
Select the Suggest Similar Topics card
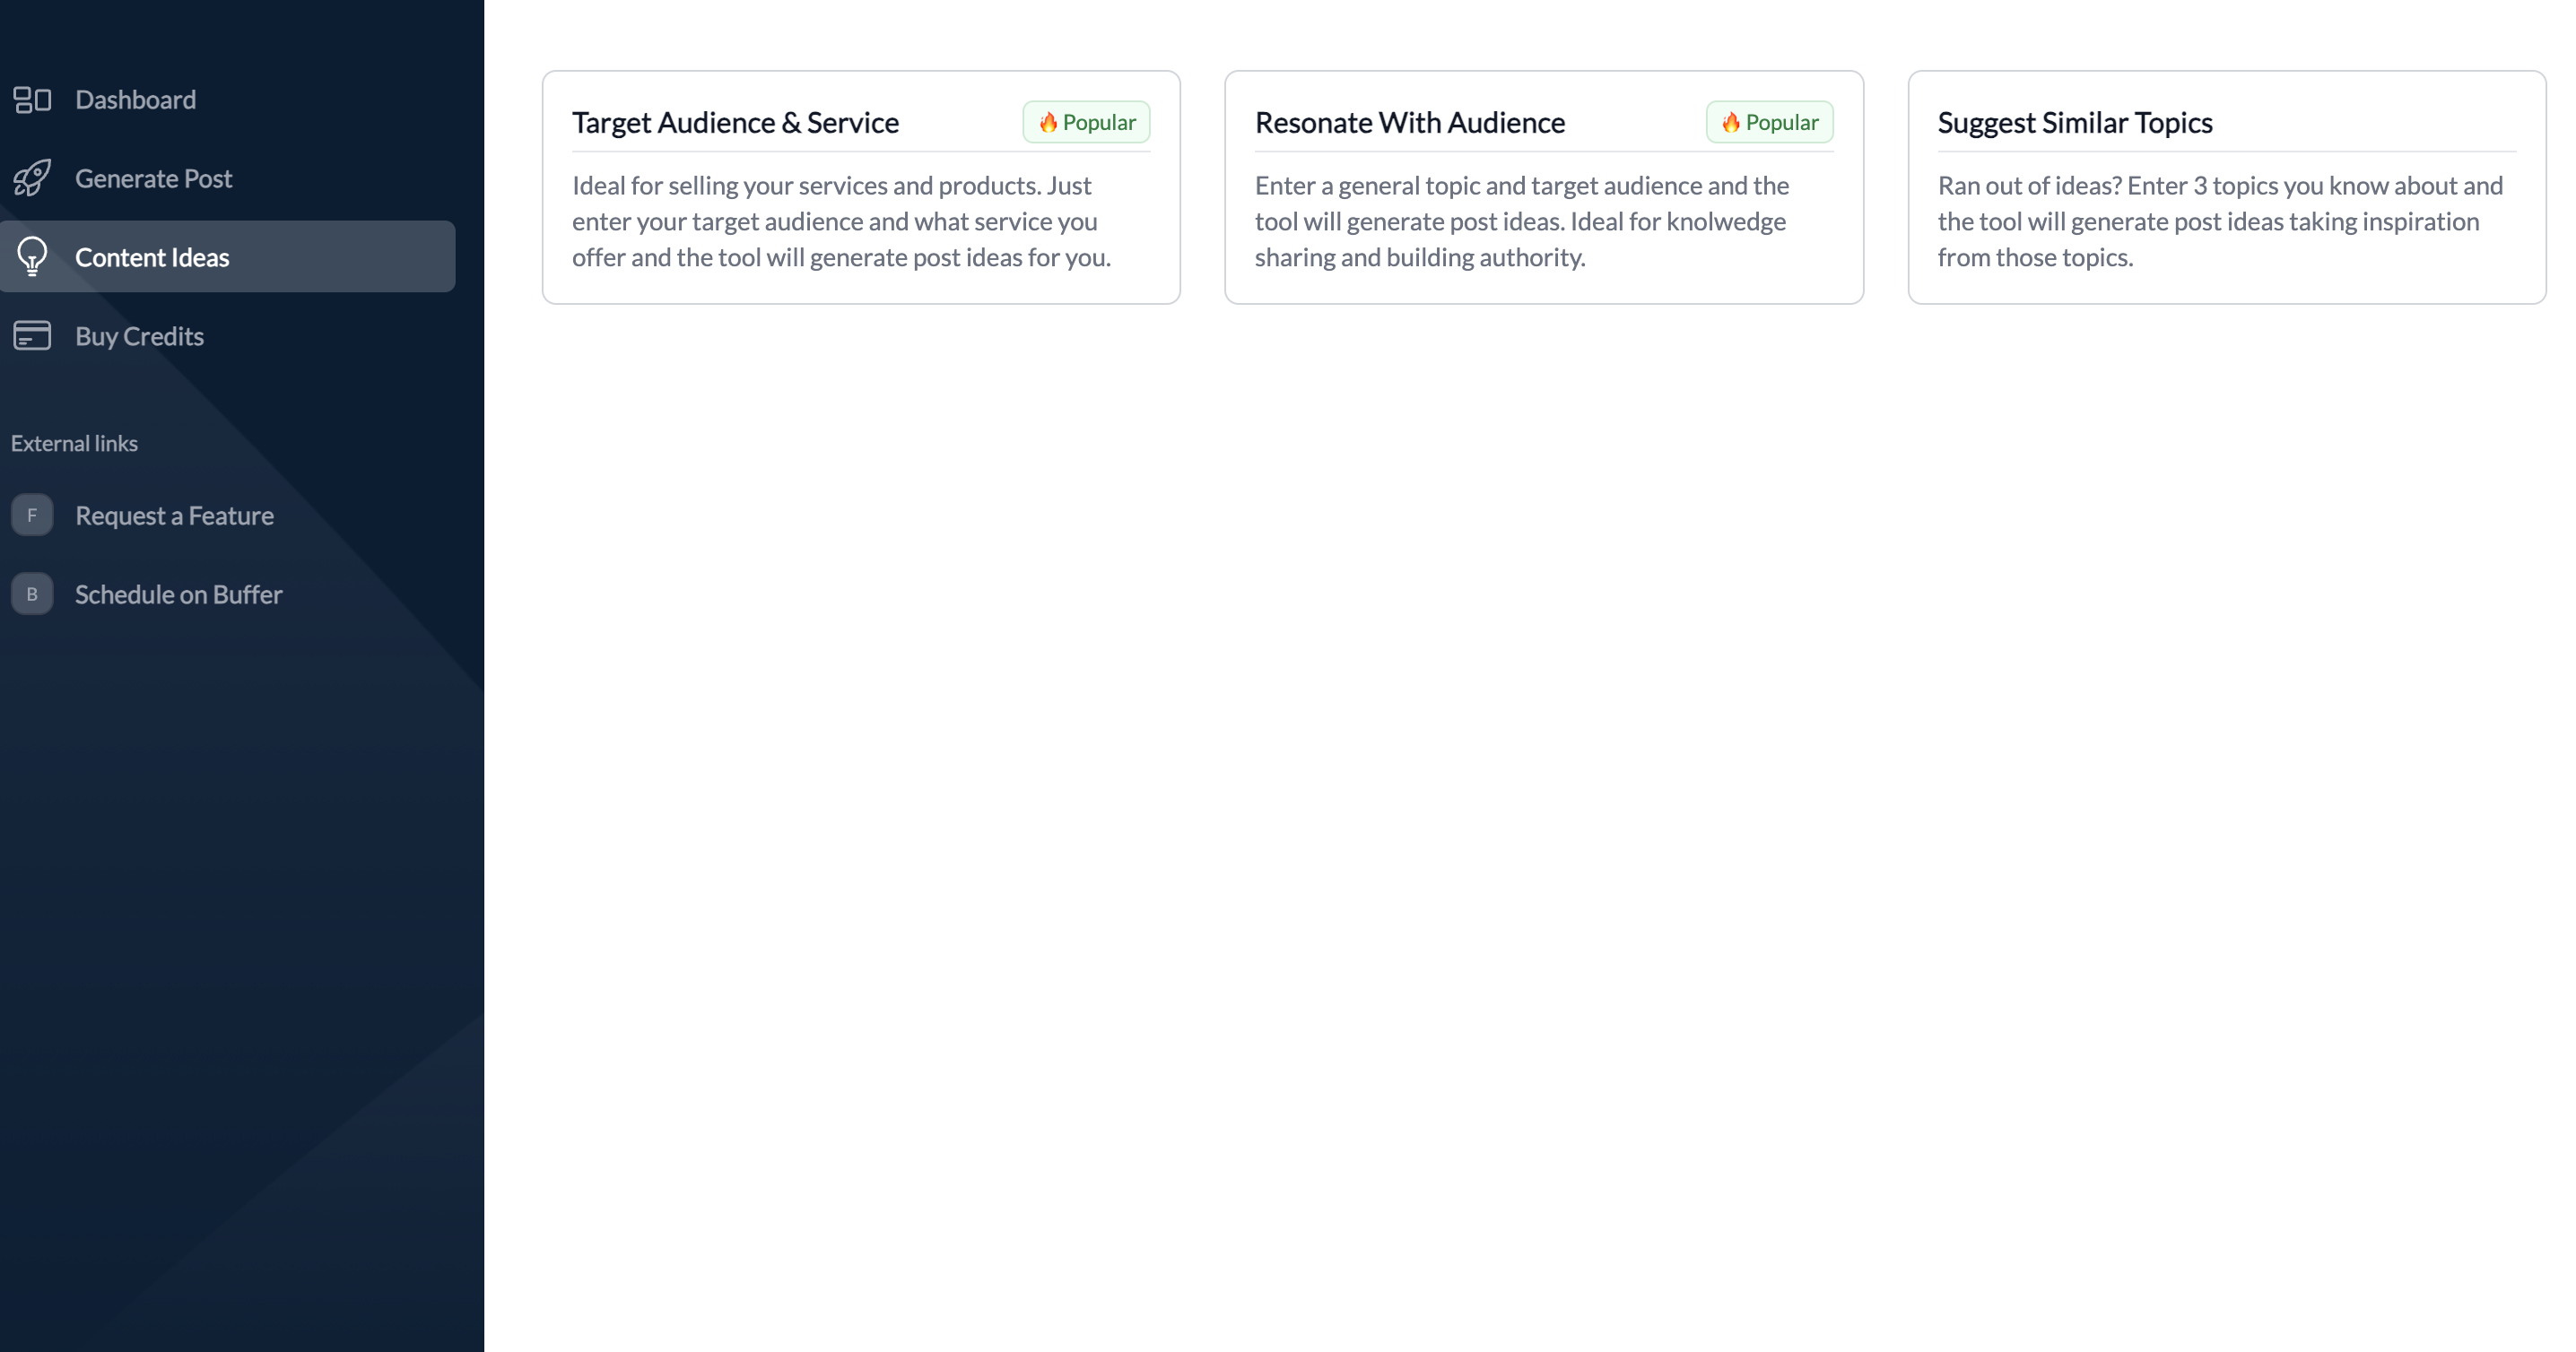[2074, 123]
